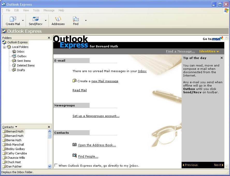Enable go directly to Inbox on startup

pos(56,165)
